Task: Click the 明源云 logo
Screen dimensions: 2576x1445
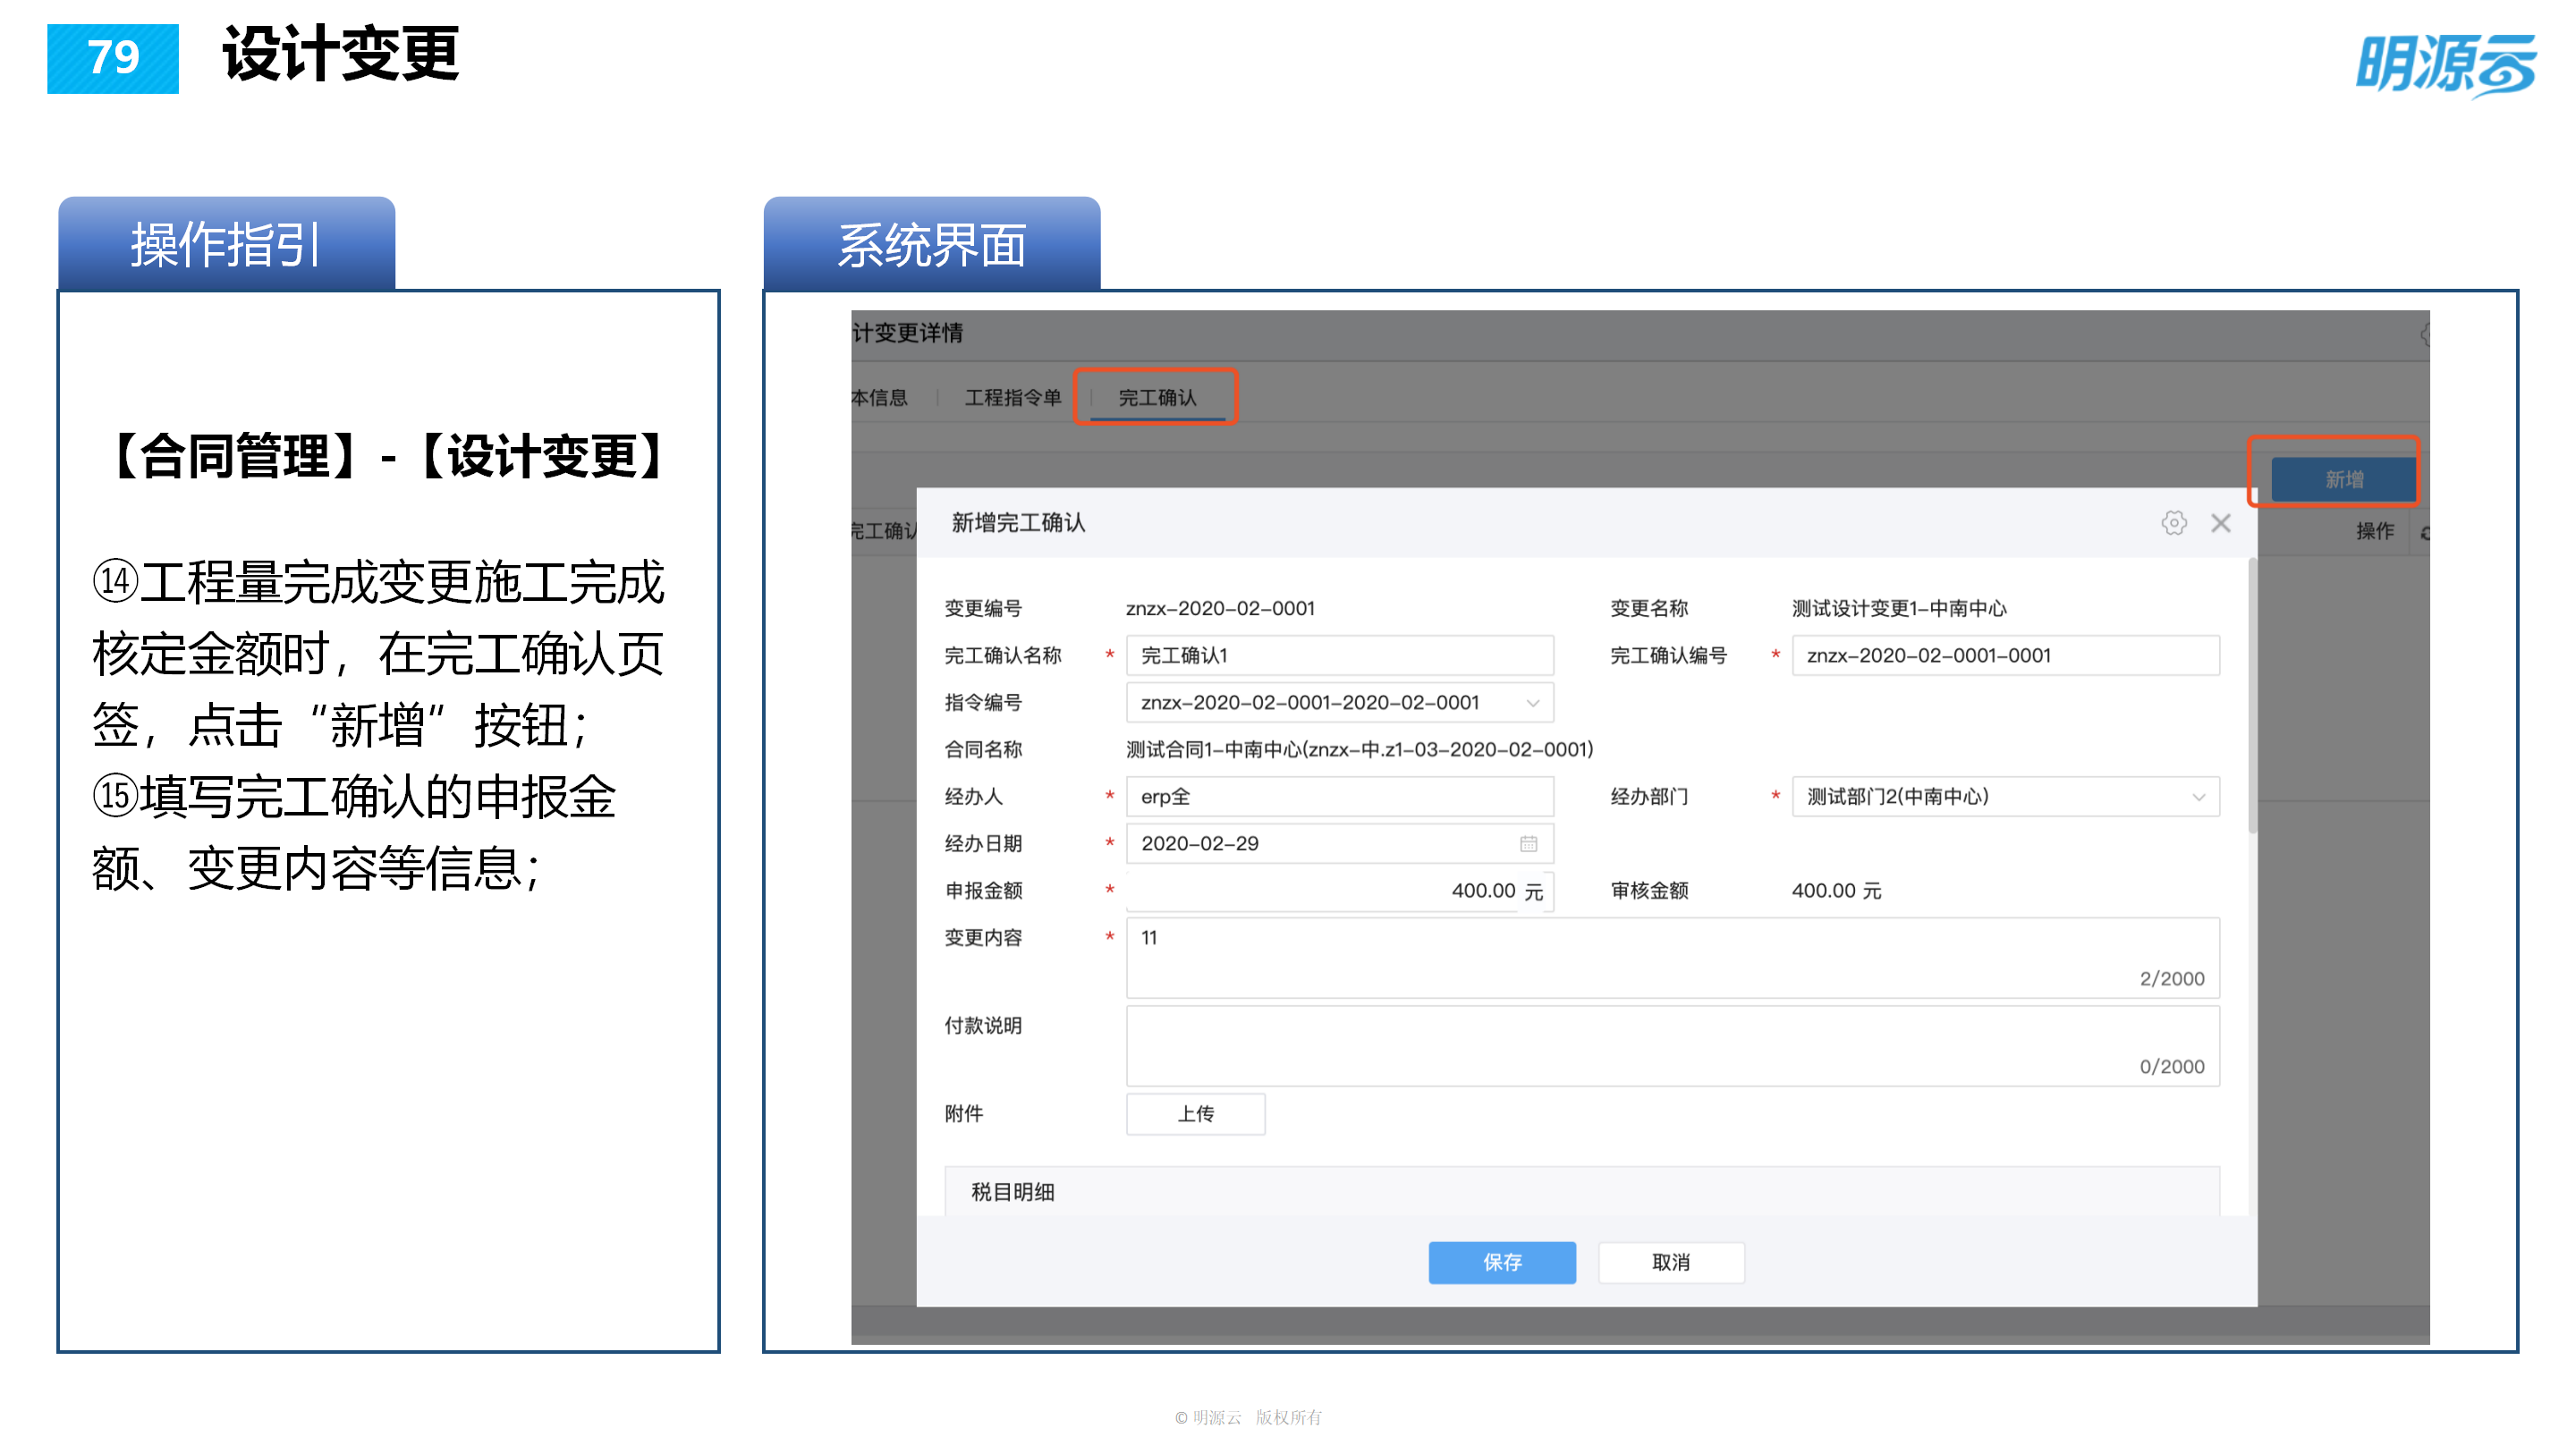Action: click(x=2455, y=66)
